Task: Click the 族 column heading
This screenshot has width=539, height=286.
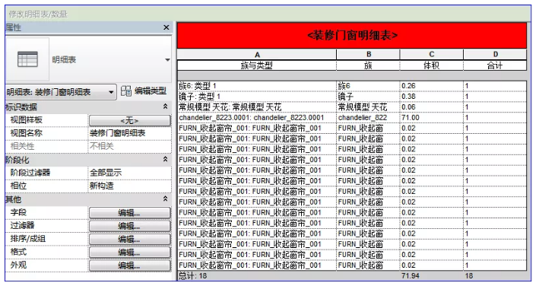Action: click(x=368, y=65)
